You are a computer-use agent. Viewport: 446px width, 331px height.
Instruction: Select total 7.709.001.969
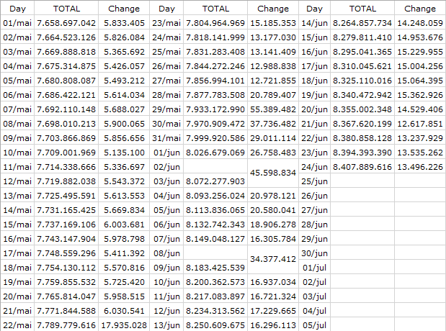pyautogui.click(x=66, y=153)
